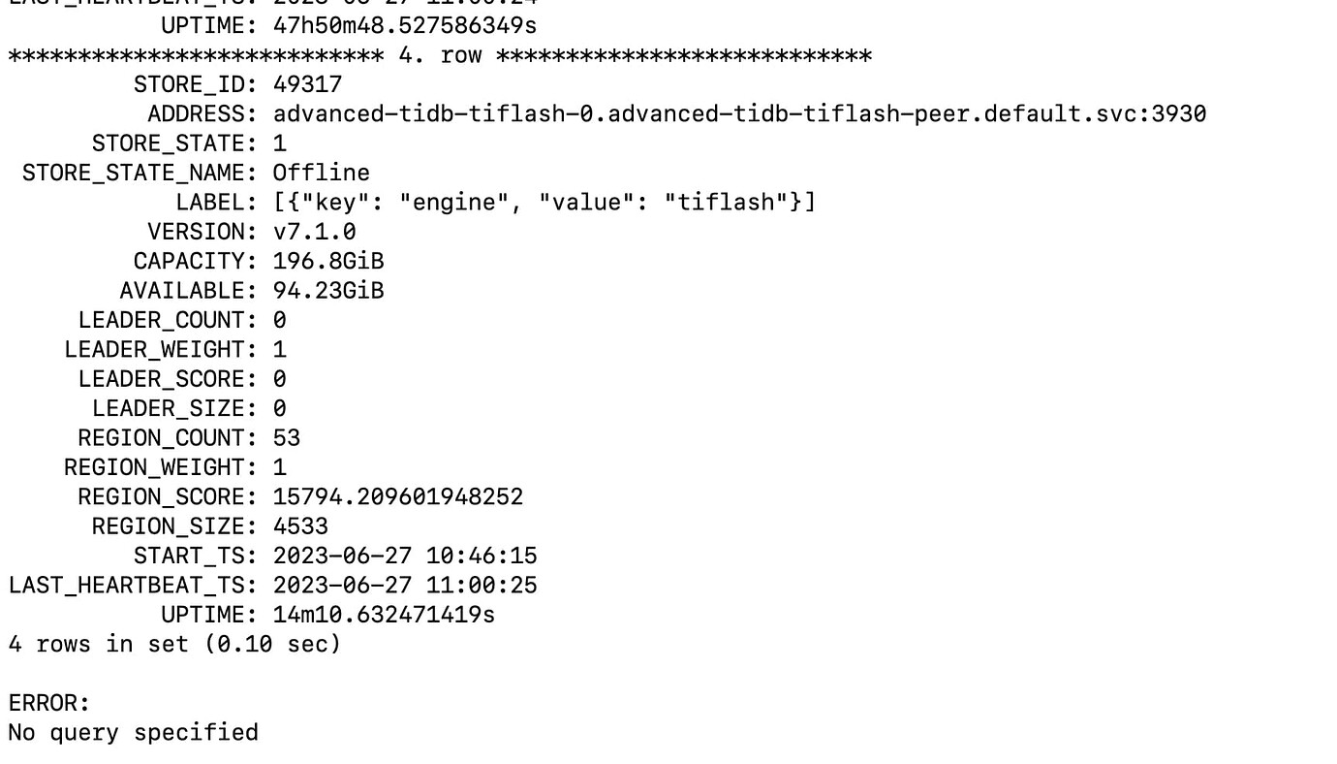
Task: Click the STORE_ID value 49317
Action: coord(307,84)
